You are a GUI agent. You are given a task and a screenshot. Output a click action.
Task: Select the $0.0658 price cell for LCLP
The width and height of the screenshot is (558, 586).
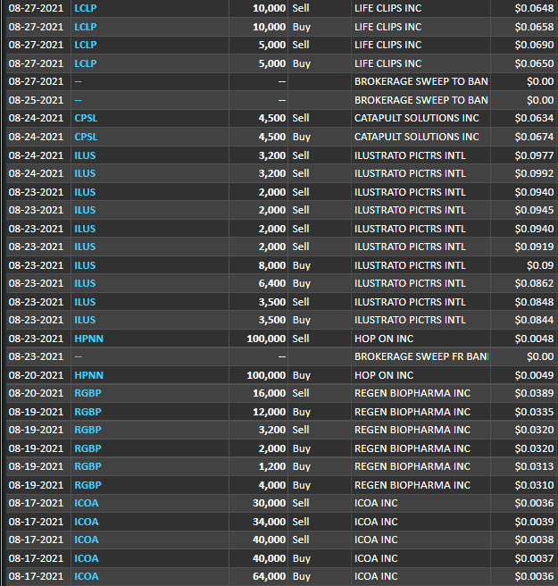(534, 27)
